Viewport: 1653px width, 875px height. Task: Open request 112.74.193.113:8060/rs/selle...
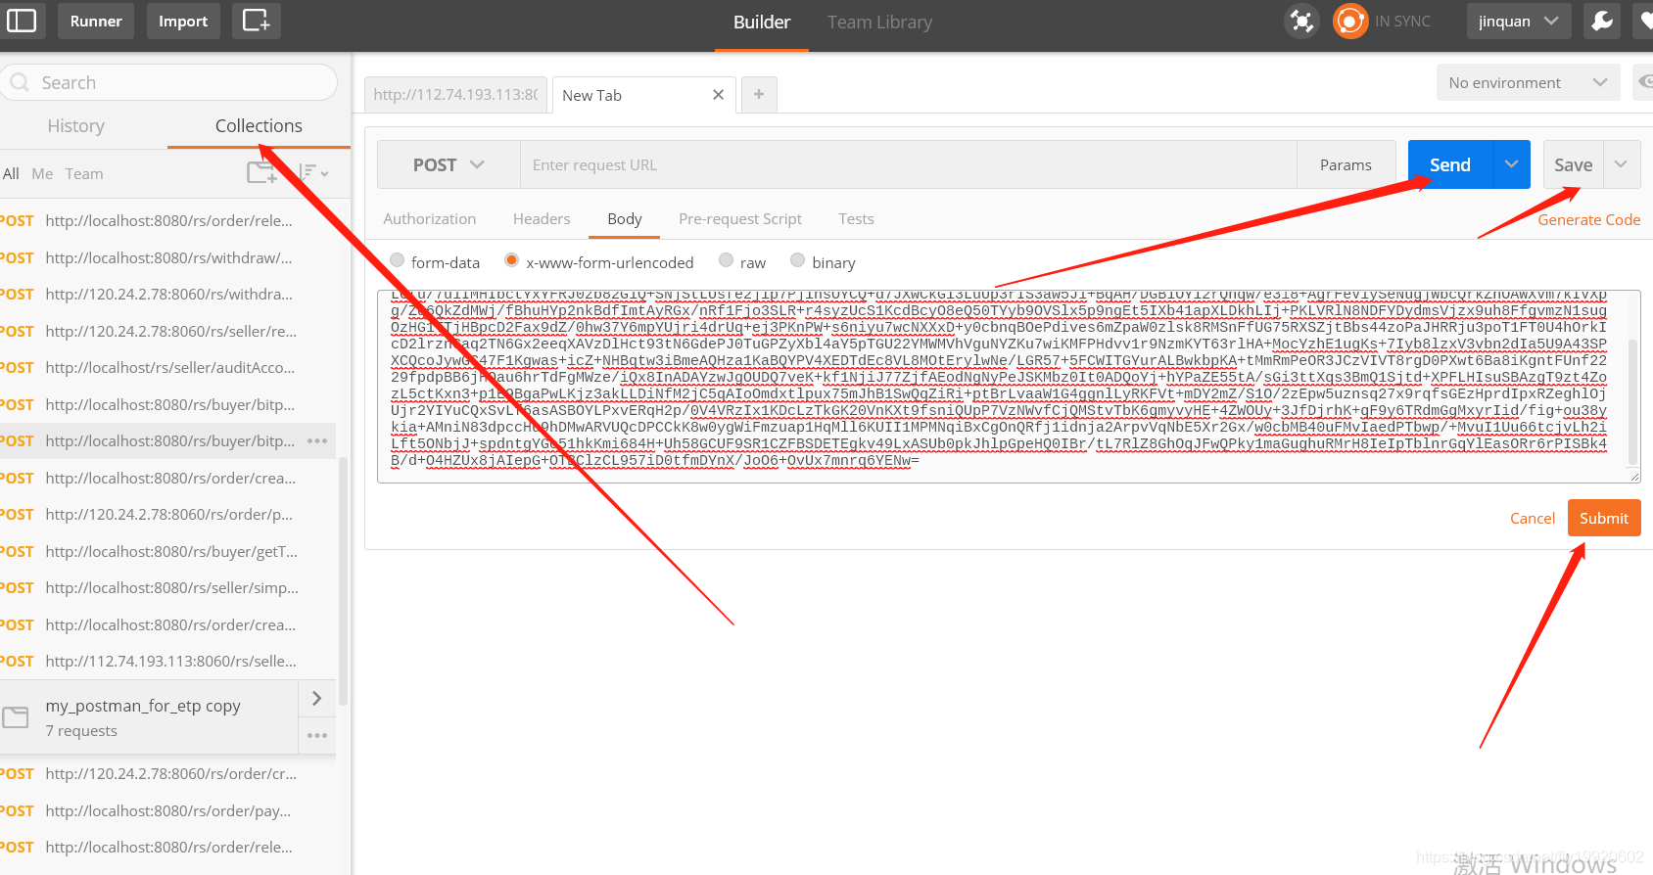pyautogui.click(x=168, y=662)
